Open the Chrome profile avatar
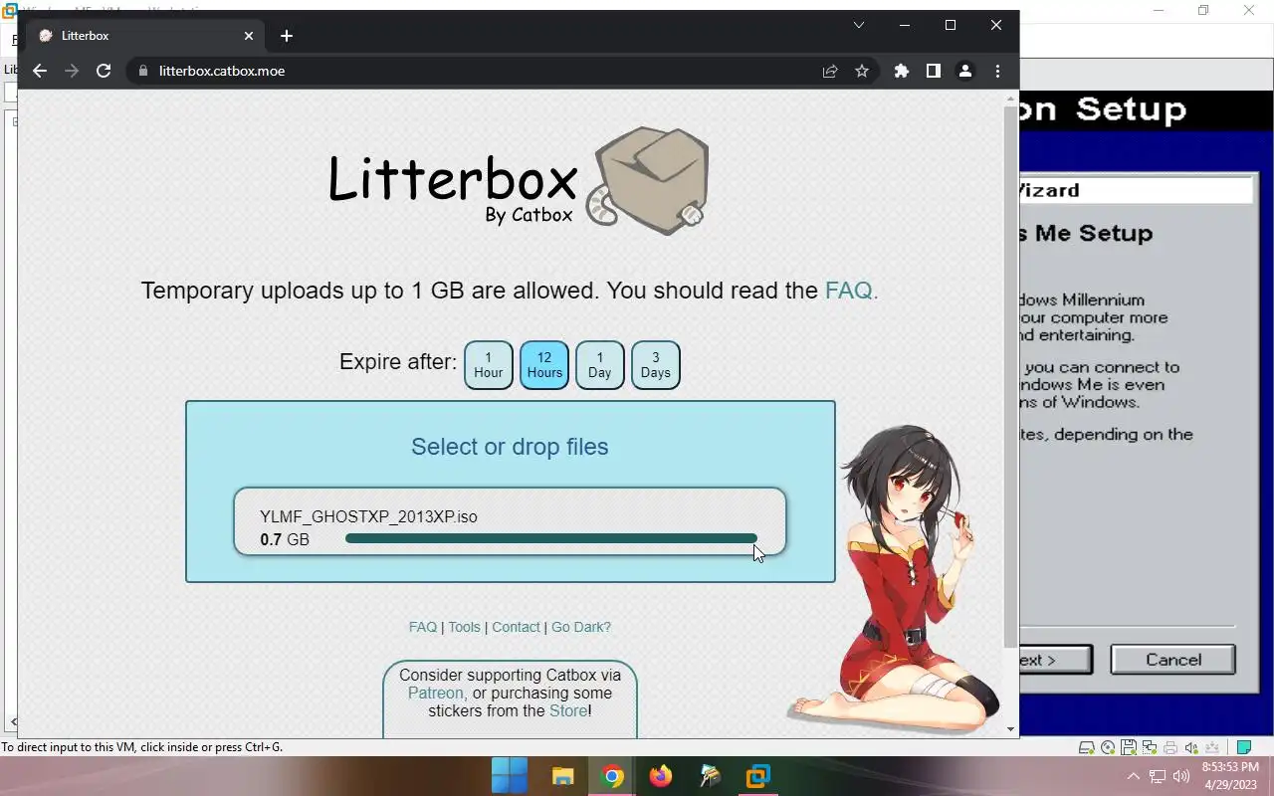The image size is (1274, 796). click(x=964, y=71)
